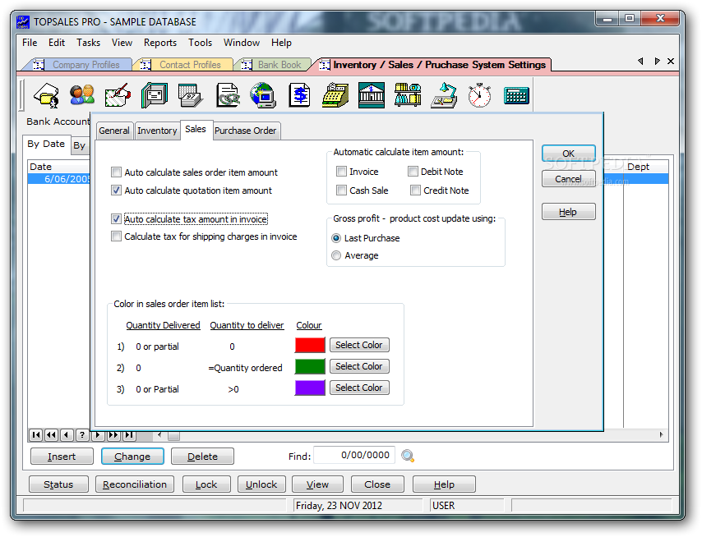Switch to the Inventory settings tab
Viewport: 702px width, 537px height.
pos(157,131)
